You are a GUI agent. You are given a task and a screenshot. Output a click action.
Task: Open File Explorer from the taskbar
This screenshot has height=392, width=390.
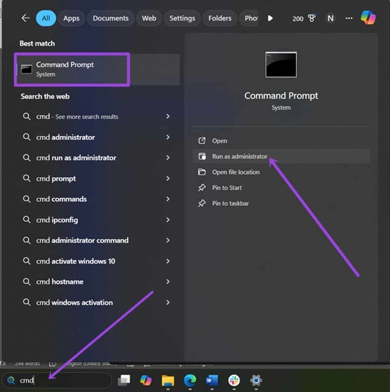pos(168,380)
